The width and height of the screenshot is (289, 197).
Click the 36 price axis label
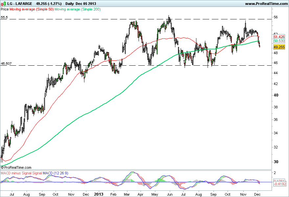tap(276, 120)
